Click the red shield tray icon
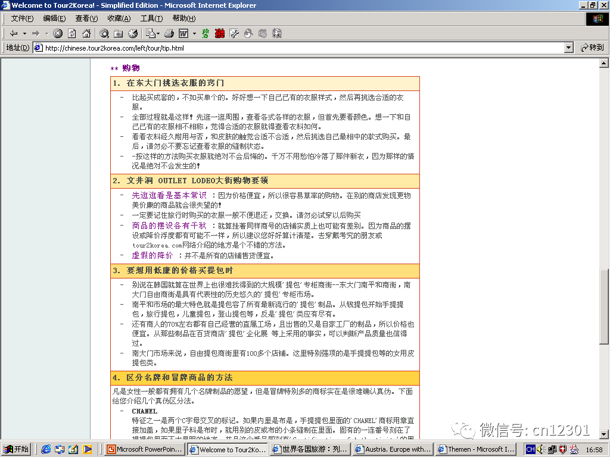Screen dimensions: 610x457 tap(562, 449)
